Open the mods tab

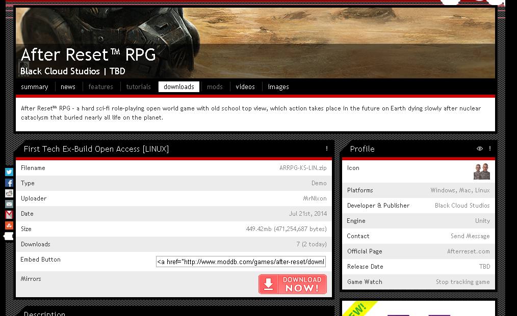tap(215, 87)
